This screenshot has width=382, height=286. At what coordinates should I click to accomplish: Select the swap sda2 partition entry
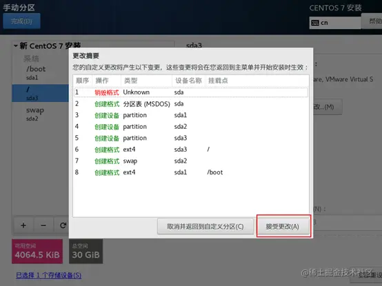click(x=41, y=114)
